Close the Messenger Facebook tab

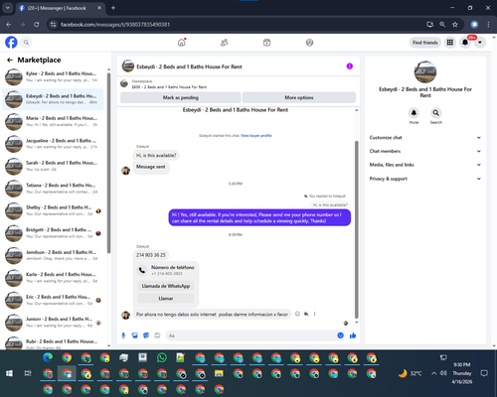pyautogui.click(x=99, y=8)
